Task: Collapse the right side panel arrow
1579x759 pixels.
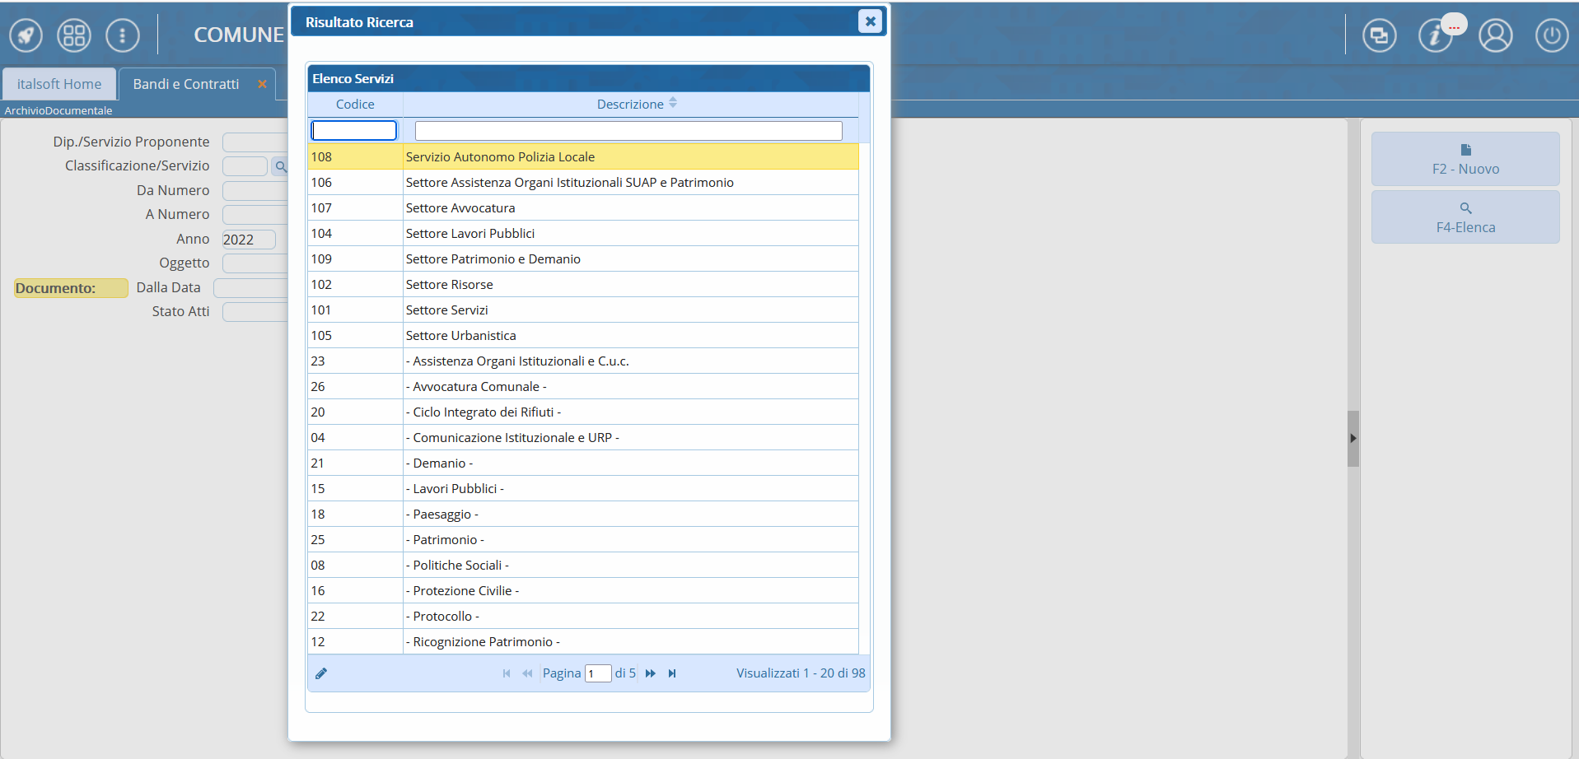Action: [x=1352, y=439]
